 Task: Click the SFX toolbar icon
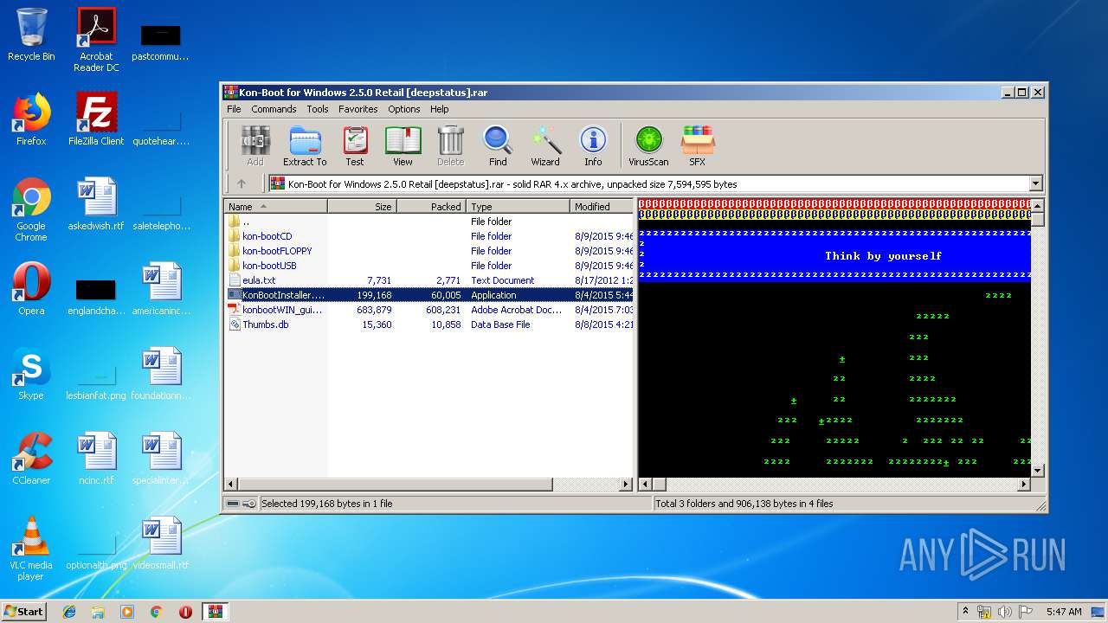tap(697, 145)
